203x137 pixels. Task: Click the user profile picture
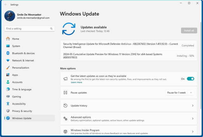pos(10,16)
